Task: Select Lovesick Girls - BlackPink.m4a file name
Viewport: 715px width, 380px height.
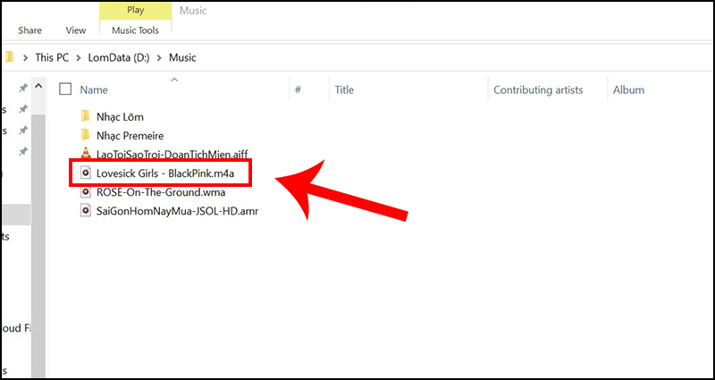Action: click(165, 173)
